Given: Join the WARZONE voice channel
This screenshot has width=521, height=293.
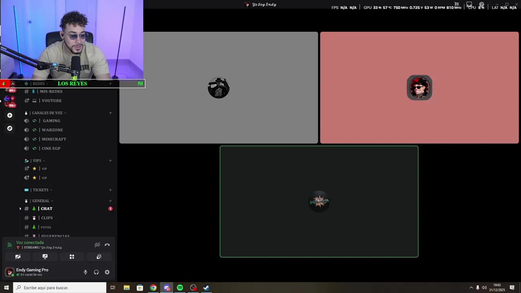Looking at the screenshot, I should [68, 130].
